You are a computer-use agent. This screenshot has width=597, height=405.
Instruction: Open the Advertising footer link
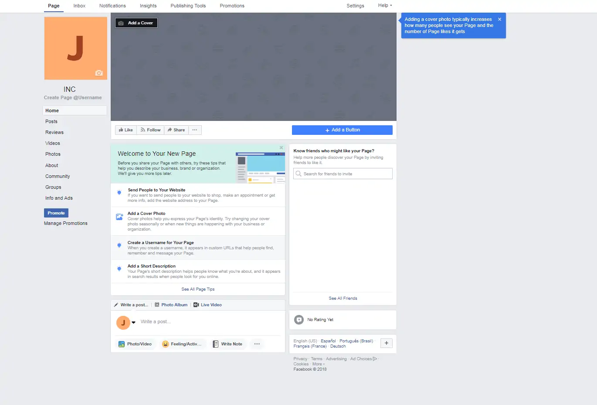coord(336,359)
